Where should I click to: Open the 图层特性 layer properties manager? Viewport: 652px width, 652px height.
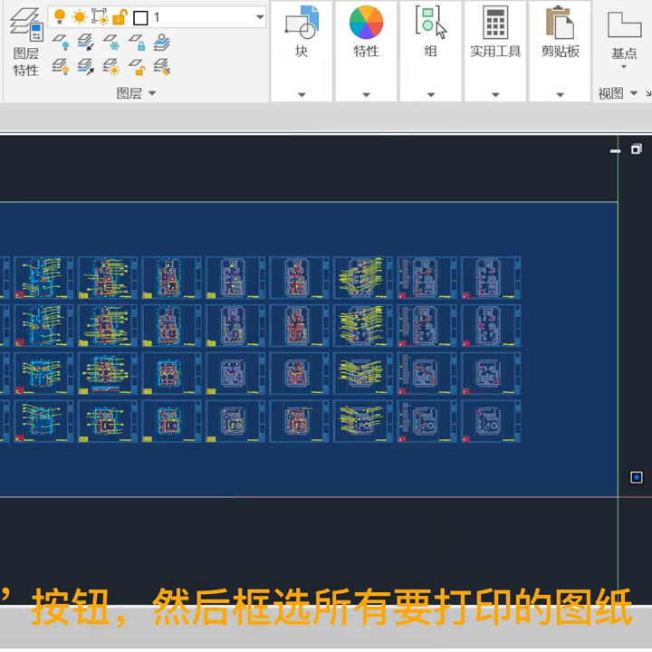click(x=26, y=42)
